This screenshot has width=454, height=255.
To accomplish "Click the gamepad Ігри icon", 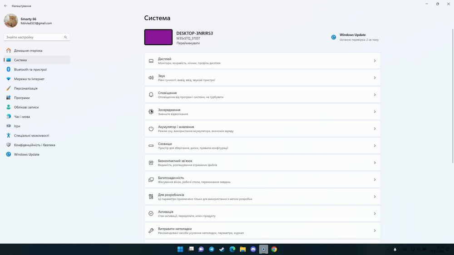I will tap(8, 126).
